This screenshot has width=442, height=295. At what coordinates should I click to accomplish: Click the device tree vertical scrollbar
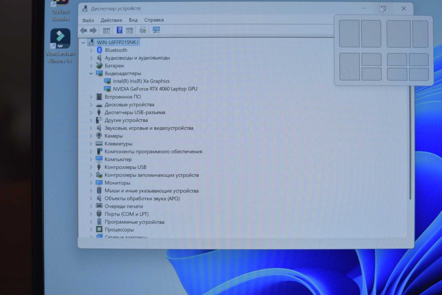(x=410, y=142)
